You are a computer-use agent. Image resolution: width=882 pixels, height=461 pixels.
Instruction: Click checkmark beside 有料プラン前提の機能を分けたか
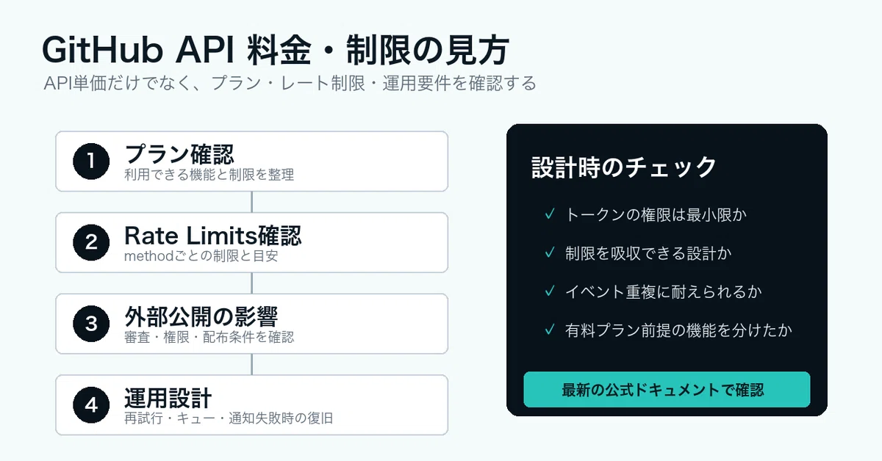pos(549,330)
